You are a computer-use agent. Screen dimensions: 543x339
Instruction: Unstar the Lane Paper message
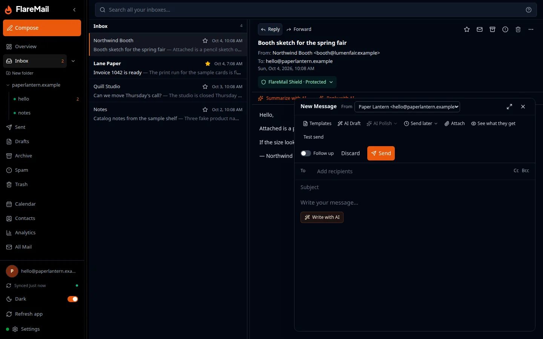click(x=208, y=64)
